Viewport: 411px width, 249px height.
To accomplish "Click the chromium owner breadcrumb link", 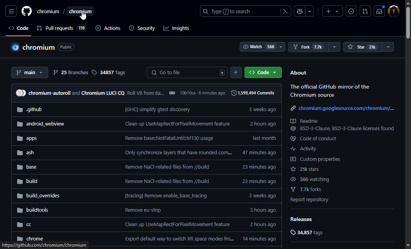I will pos(48,11).
